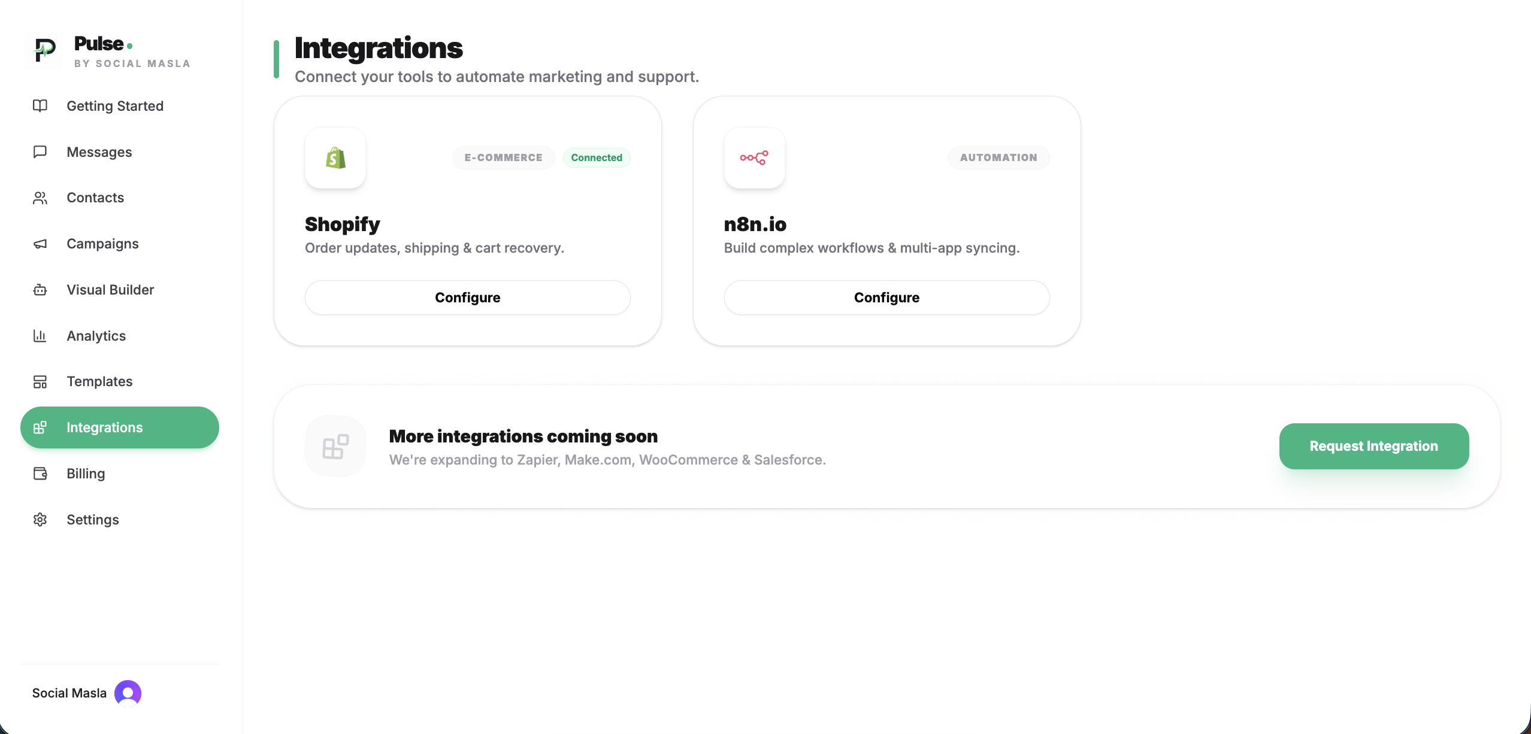
Task: Select the Campaigns megaphone icon
Action: (x=40, y=244)
